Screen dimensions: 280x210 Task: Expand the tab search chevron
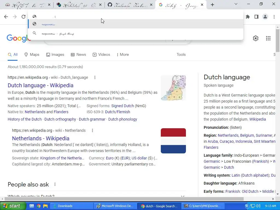click(236, 4)
